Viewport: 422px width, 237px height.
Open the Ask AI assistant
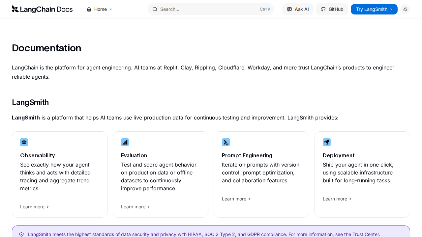(x=298, y=9)
